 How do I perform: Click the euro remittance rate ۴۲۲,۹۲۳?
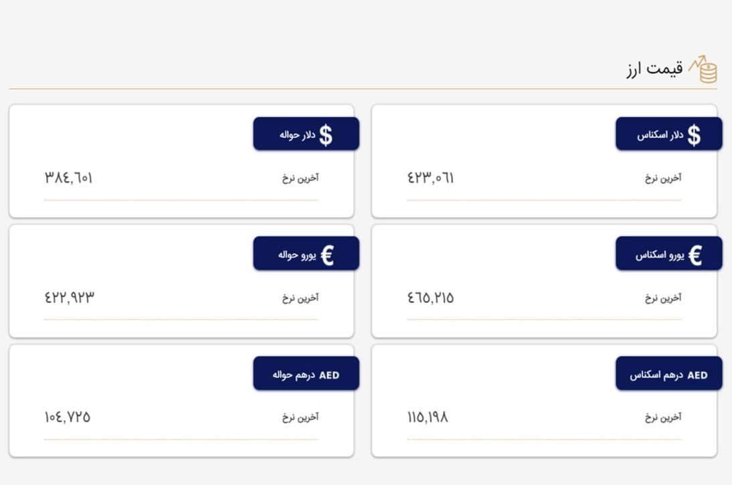(x=70, y=297)
